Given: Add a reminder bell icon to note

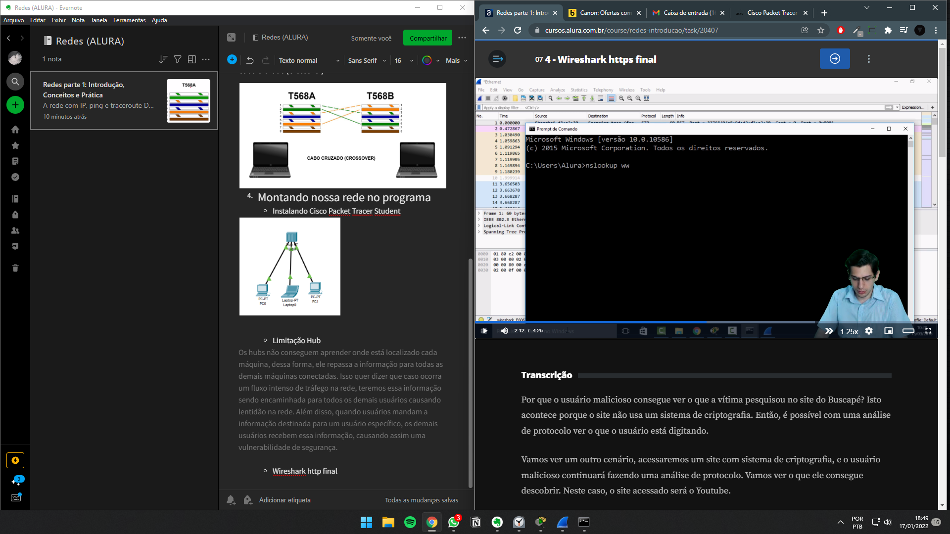Looking at the screenshot, I should [231, 500].
